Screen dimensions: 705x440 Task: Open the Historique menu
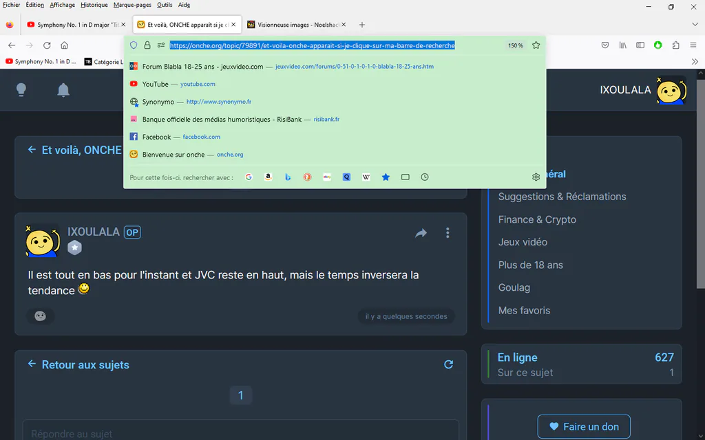coord(94,5)
